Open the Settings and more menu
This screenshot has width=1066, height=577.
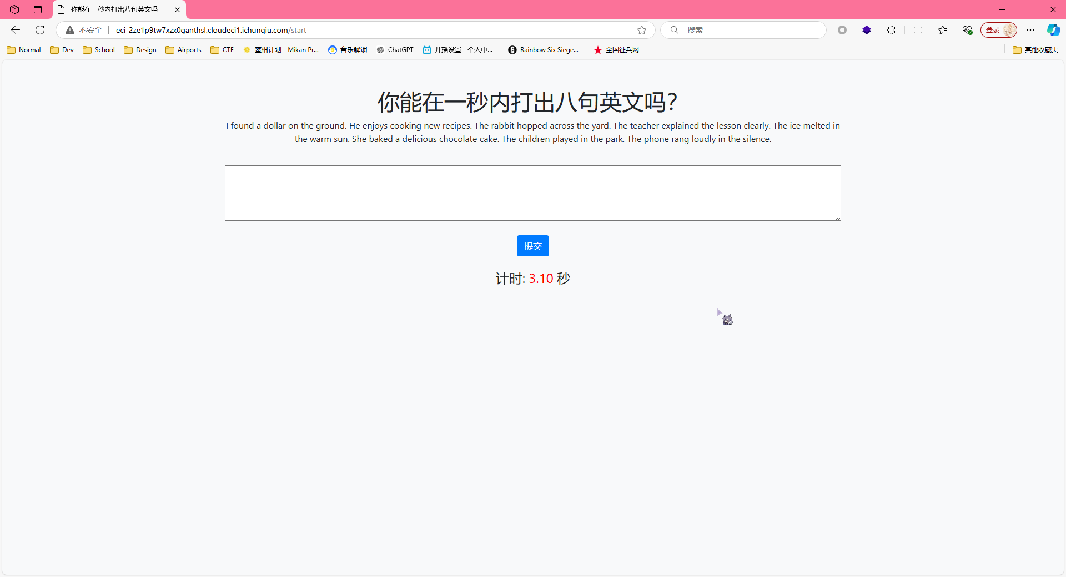pos(1030,30)
